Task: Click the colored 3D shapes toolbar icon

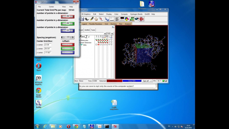Action: pyautogui.click(x=127, y=19)
